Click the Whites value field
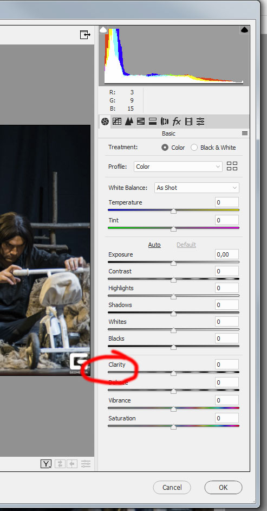This screenshot has width=267, height=511. pos(227,322)
